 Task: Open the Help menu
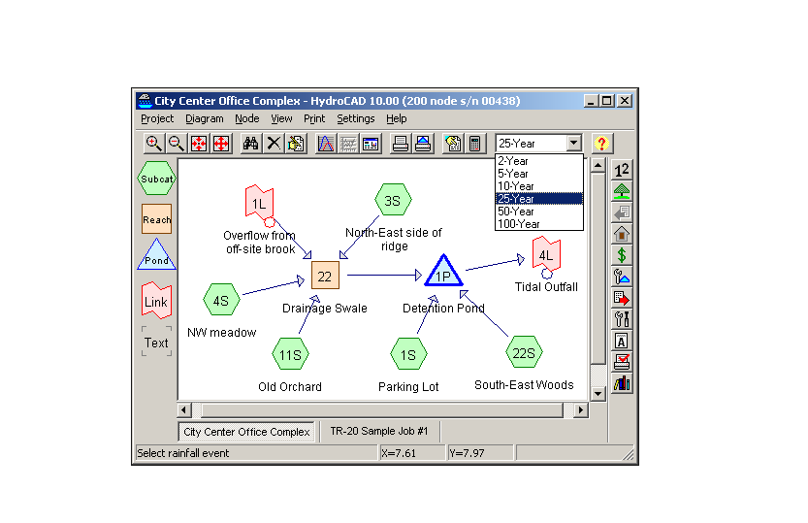pyautogui.click(x=397, y=119)
